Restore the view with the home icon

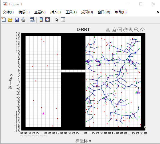(x=142, y=30)
